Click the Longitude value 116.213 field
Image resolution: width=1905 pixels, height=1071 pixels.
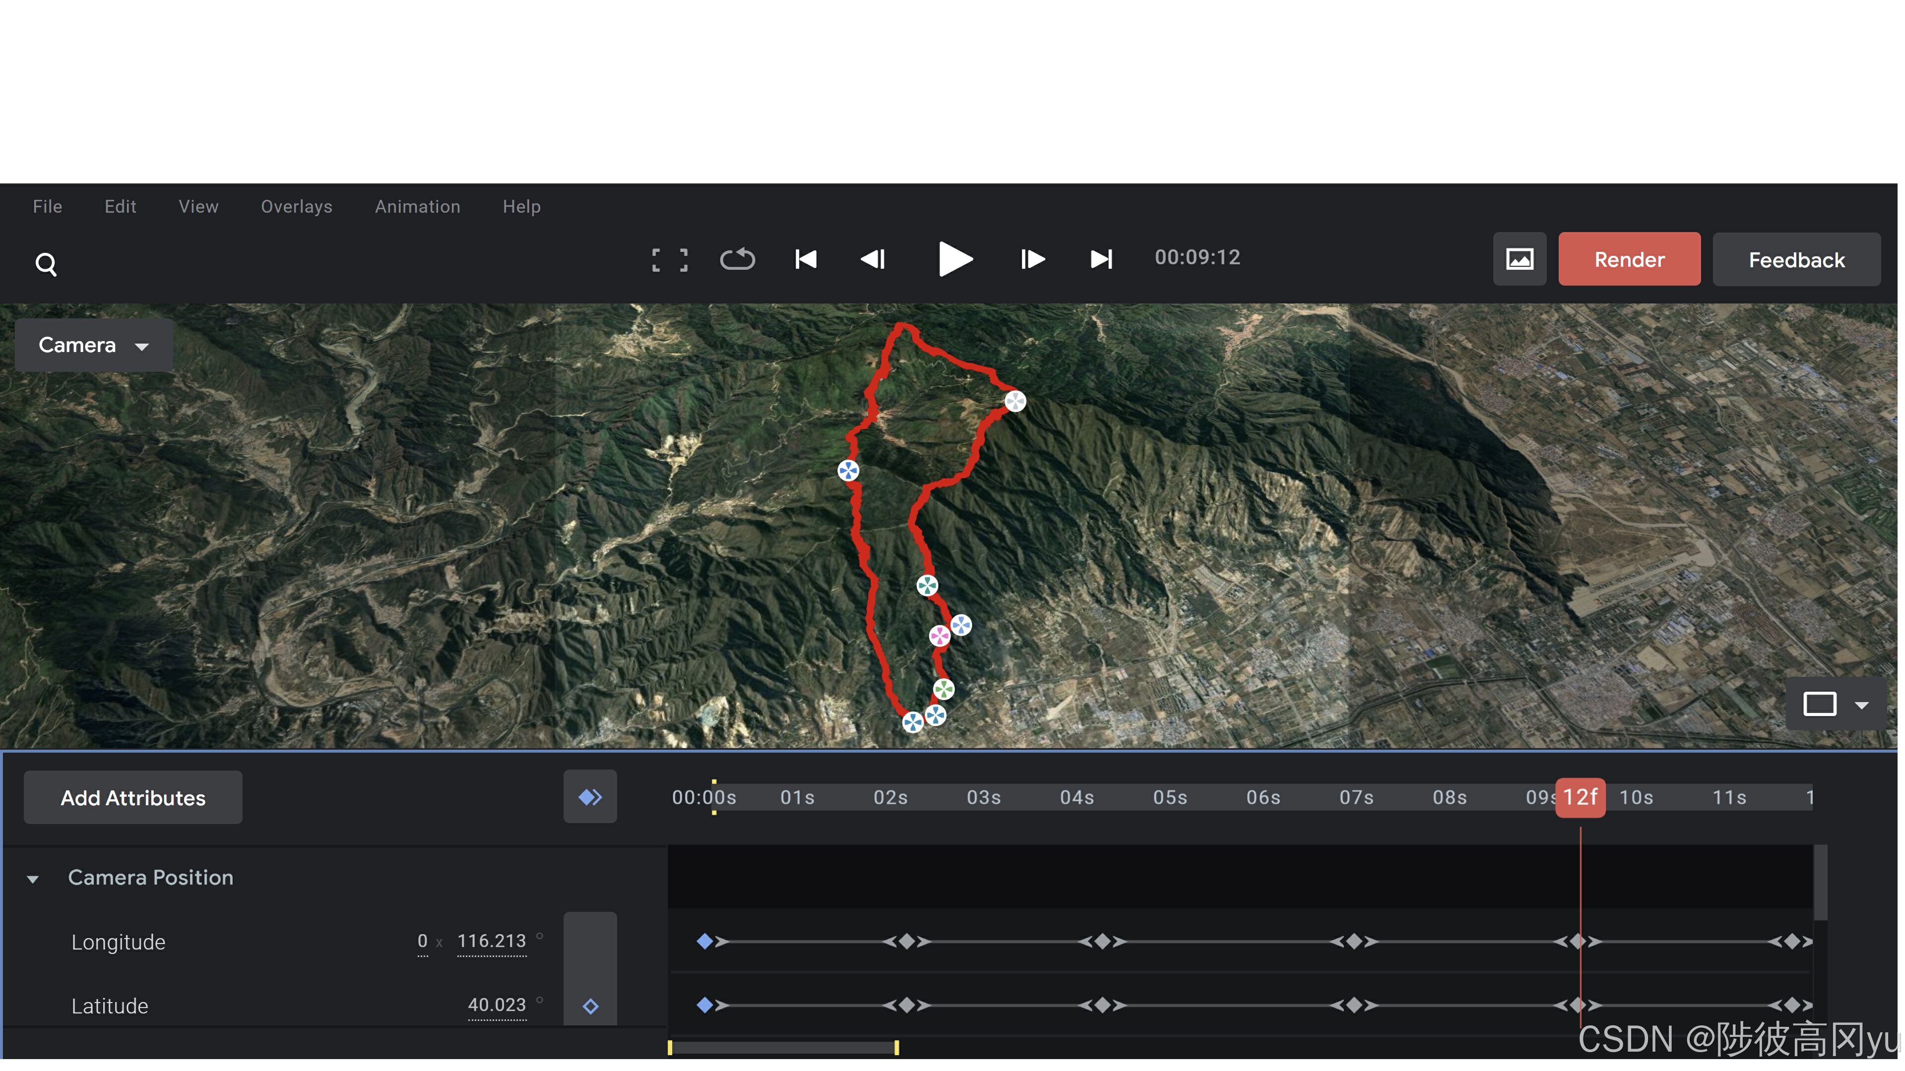click(491, 941)
